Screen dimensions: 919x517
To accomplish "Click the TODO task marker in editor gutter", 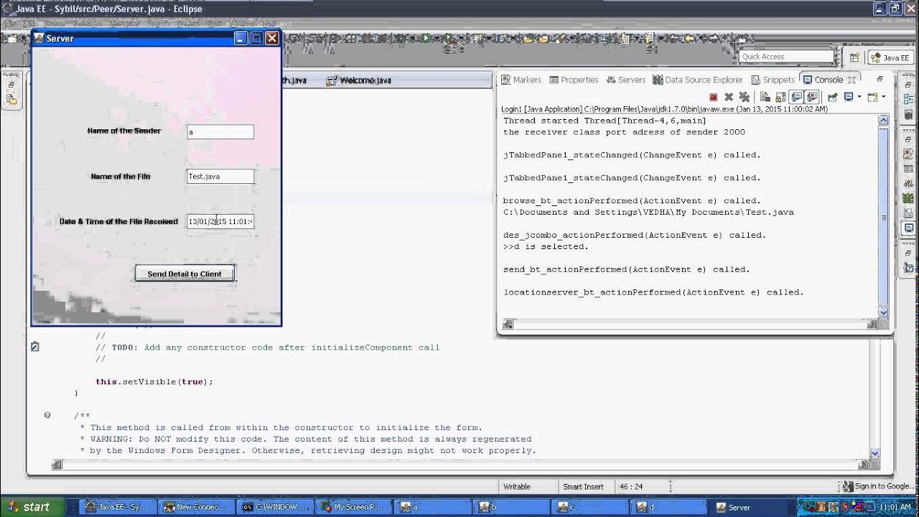I will point(34,347).
